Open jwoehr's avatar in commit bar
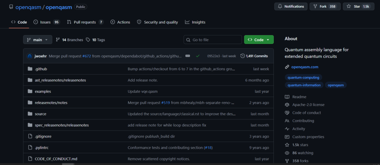The image size is (380, 165). (x=30, y=56)
